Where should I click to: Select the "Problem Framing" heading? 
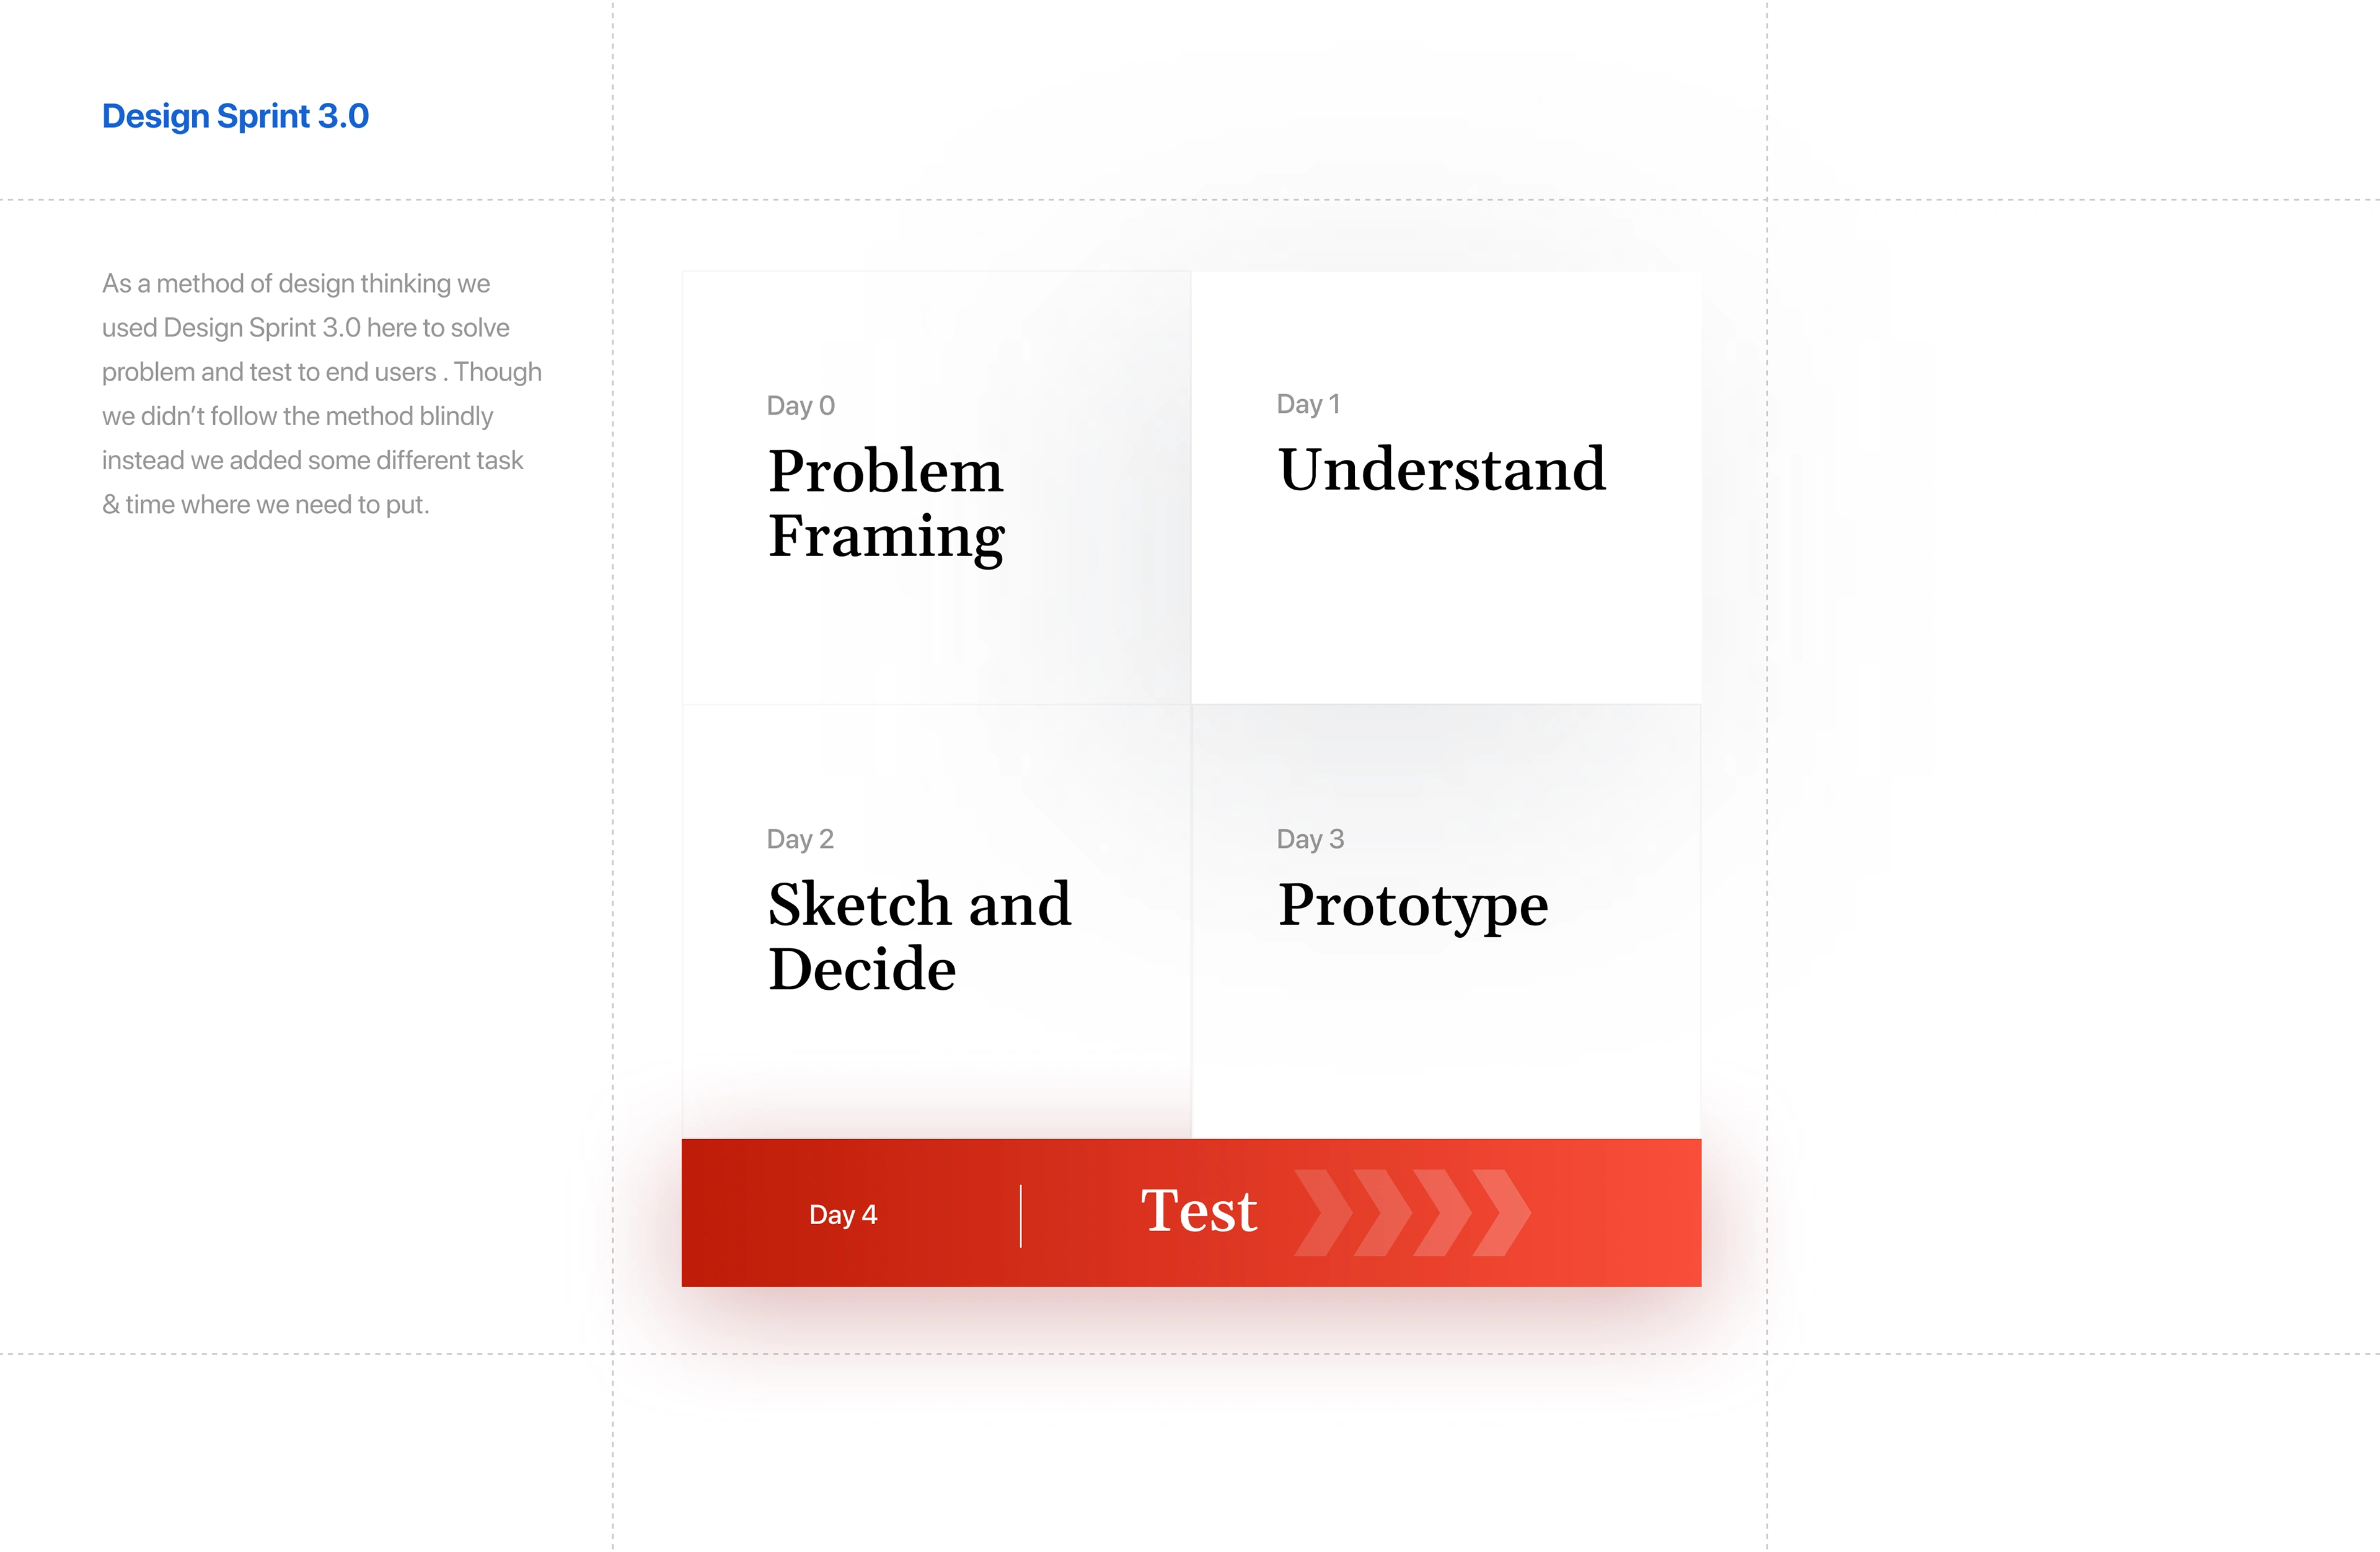point(886,503)
